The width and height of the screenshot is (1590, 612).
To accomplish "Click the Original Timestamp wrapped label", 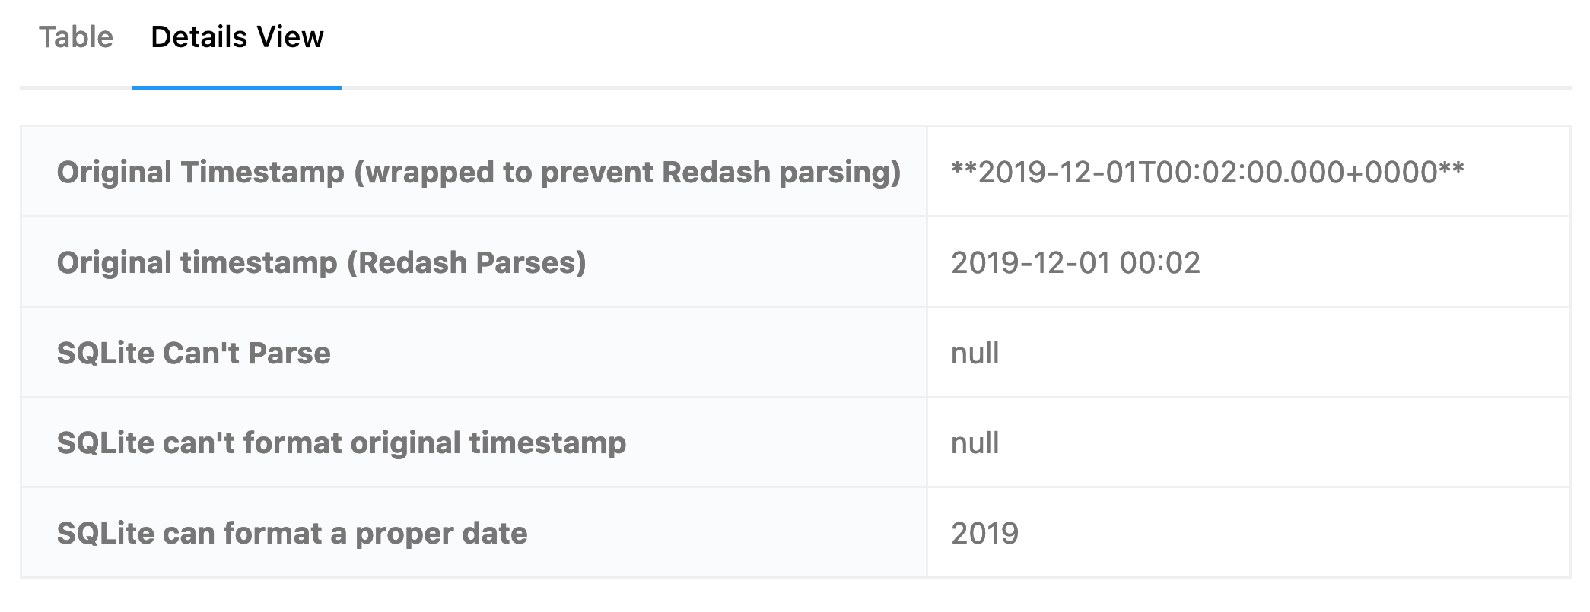I will [479, 172].
